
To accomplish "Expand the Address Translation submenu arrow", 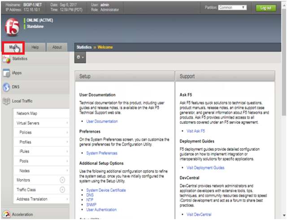I will pyautogui.click(x=67, y=199).
